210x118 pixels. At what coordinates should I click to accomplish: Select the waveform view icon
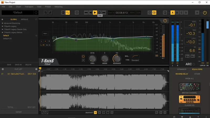click(x=68, y=13)
